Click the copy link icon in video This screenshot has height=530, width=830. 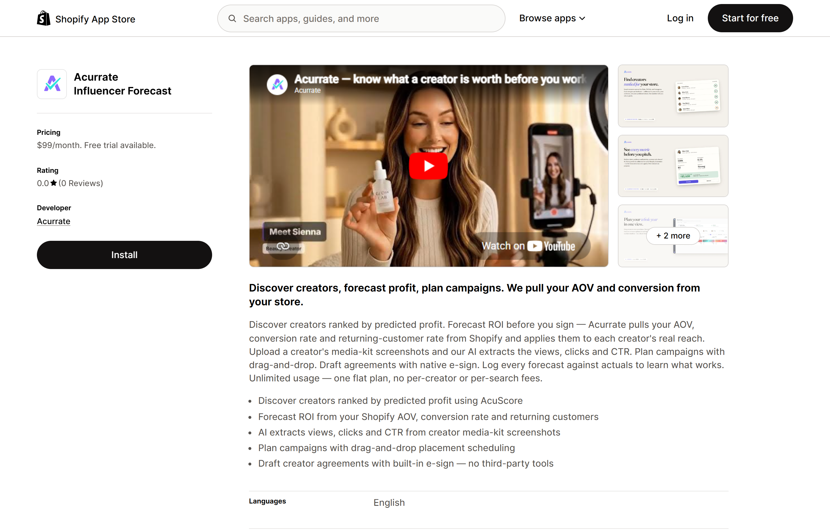[x=283, y=246]
